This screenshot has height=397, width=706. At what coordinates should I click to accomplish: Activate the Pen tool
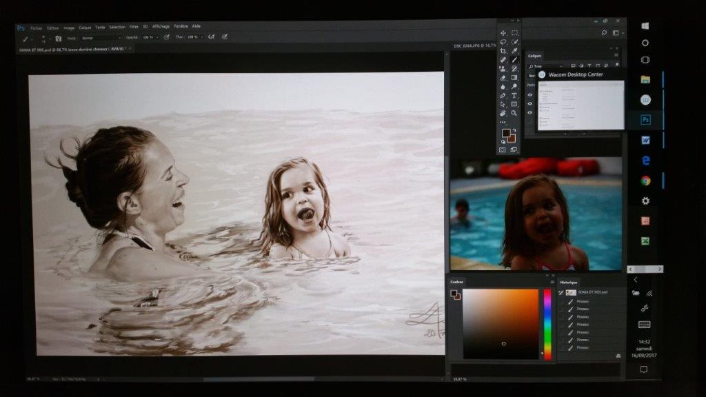tap(503, 95)
